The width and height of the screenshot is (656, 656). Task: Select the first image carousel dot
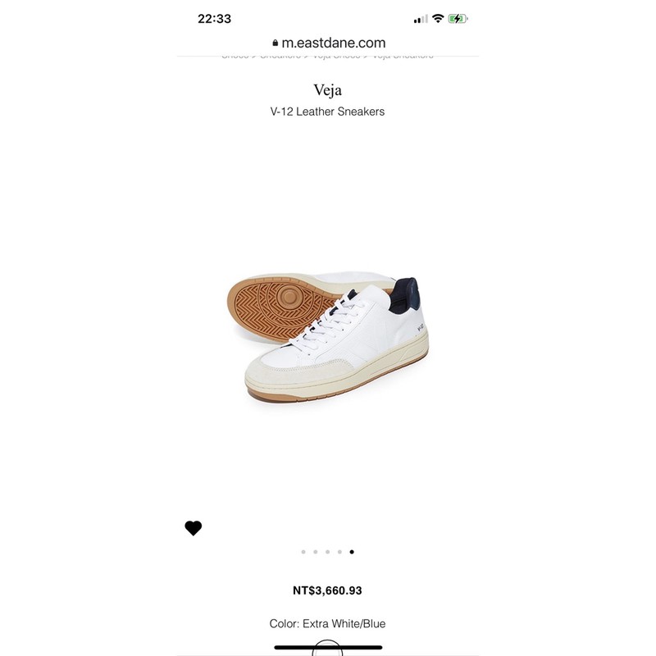303,552
